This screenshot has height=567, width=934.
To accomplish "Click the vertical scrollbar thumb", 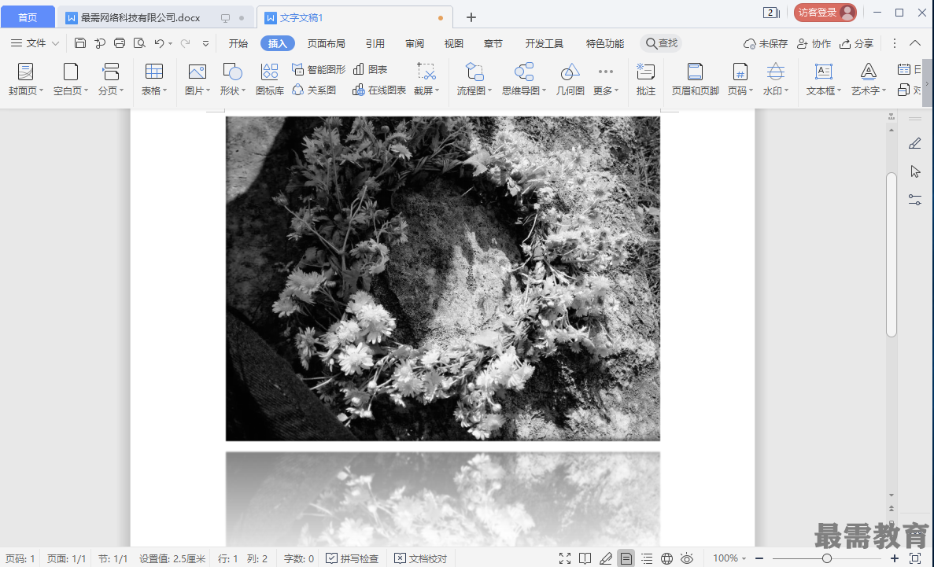I will point(891,255).
